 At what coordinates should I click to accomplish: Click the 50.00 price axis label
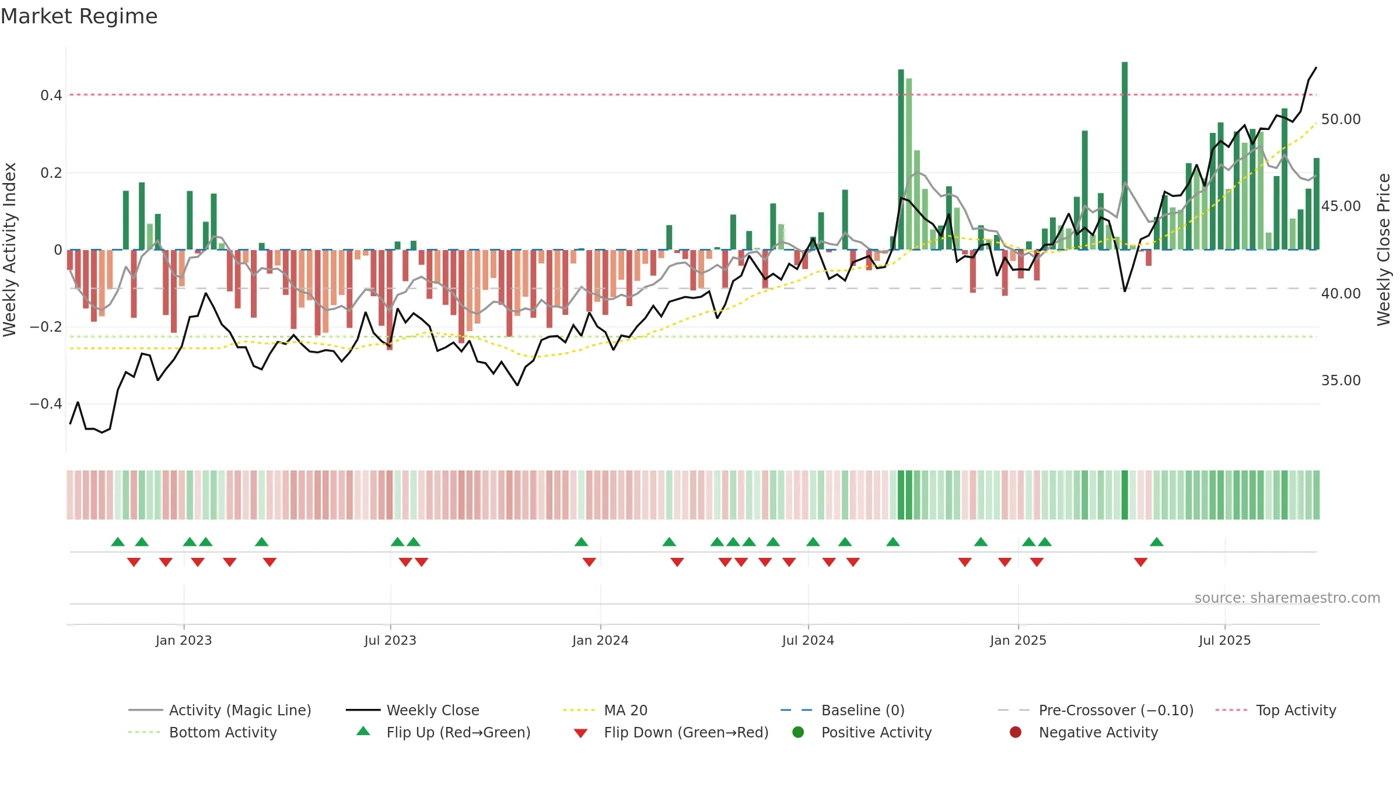click(1341, 119)
